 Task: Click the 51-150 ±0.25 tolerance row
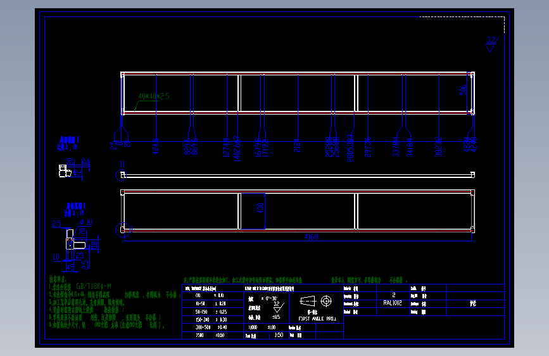pos(213,312)
